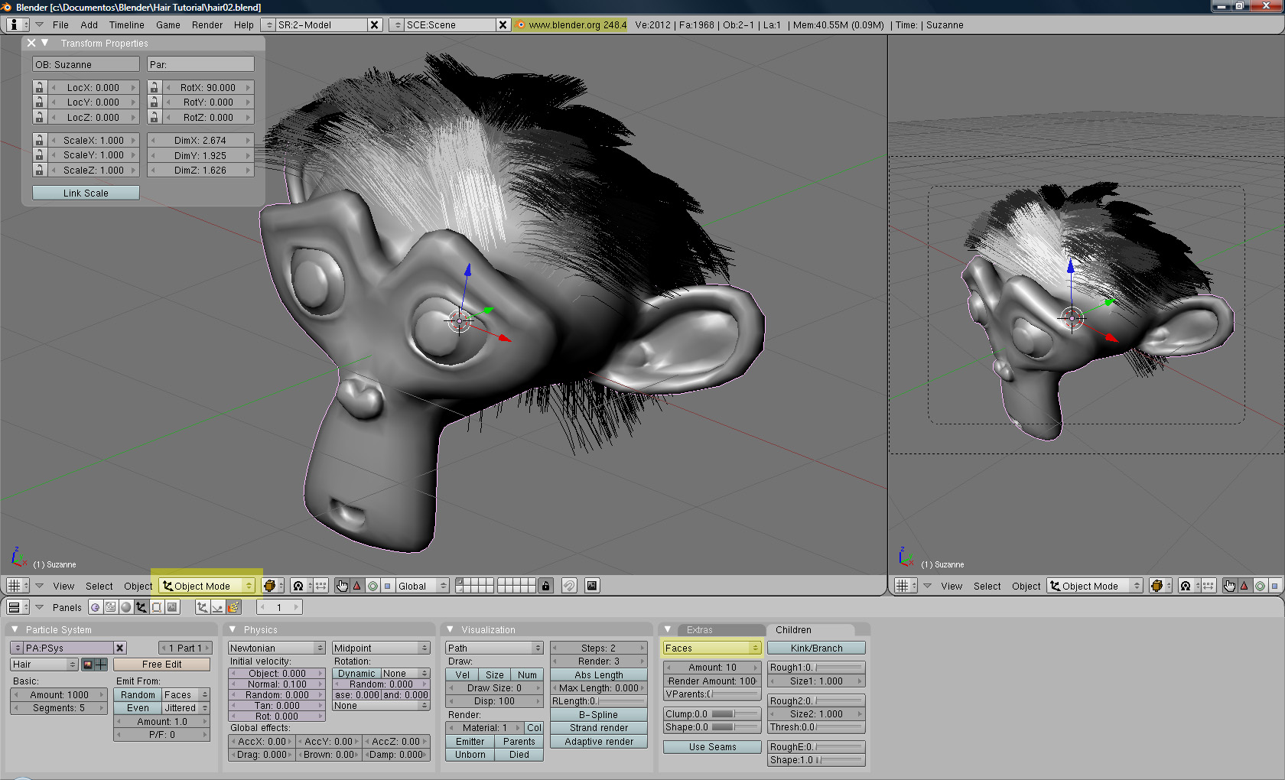Delete the PSys particle system link
The height and width of the screenshot is (780, 1285).
[x=120, y=648]
